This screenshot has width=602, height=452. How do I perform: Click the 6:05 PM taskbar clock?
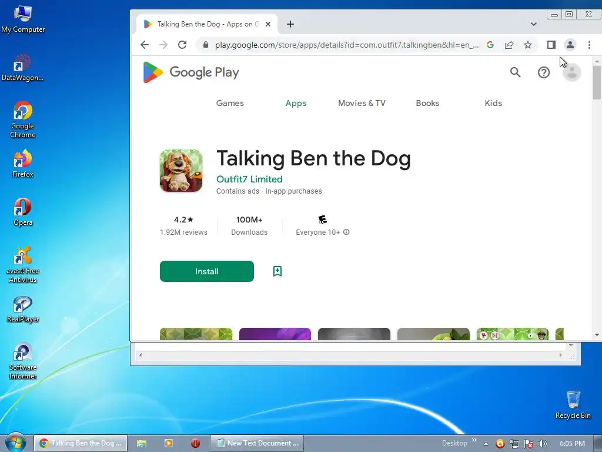coord(572,444)
